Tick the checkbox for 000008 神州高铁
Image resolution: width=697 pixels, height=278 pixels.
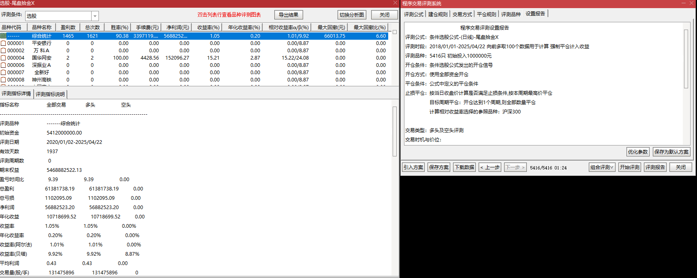(3, 80)
